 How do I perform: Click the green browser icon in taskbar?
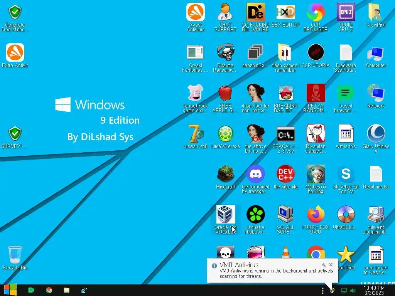click(31, 290)
